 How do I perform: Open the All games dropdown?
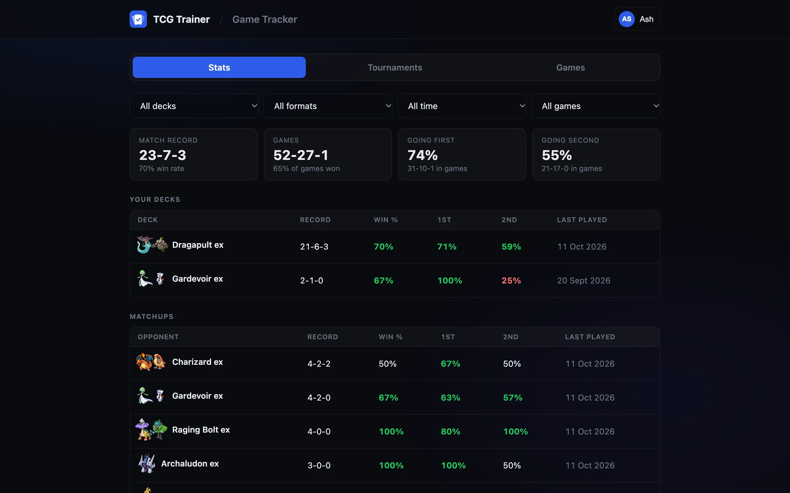pyautogui.click(x=596, y=106)
